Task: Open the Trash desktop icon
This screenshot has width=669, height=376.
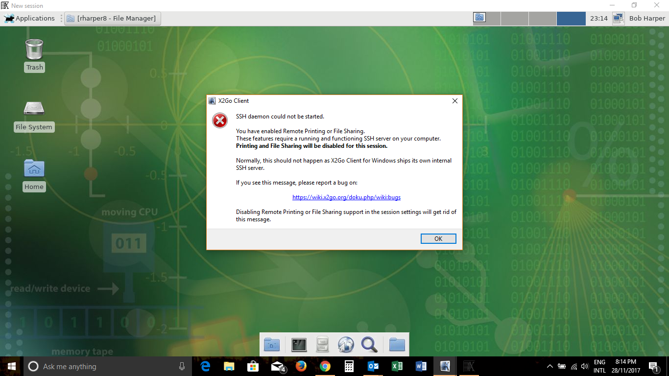Action: [34, 55]
